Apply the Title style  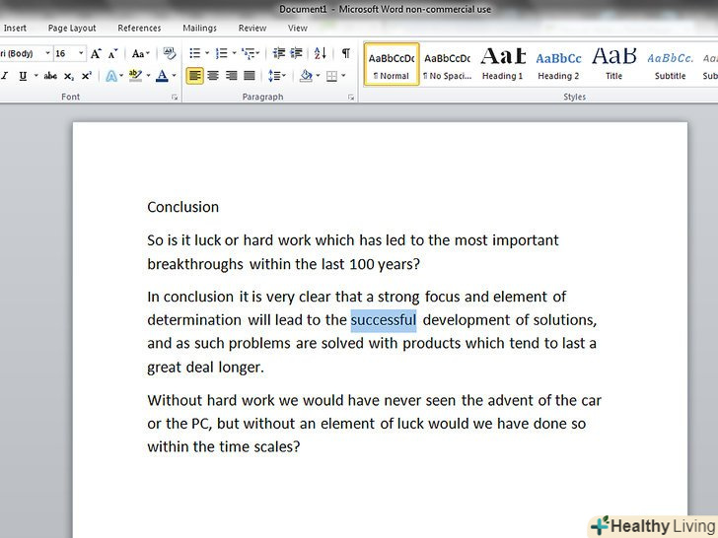(613, 64)
